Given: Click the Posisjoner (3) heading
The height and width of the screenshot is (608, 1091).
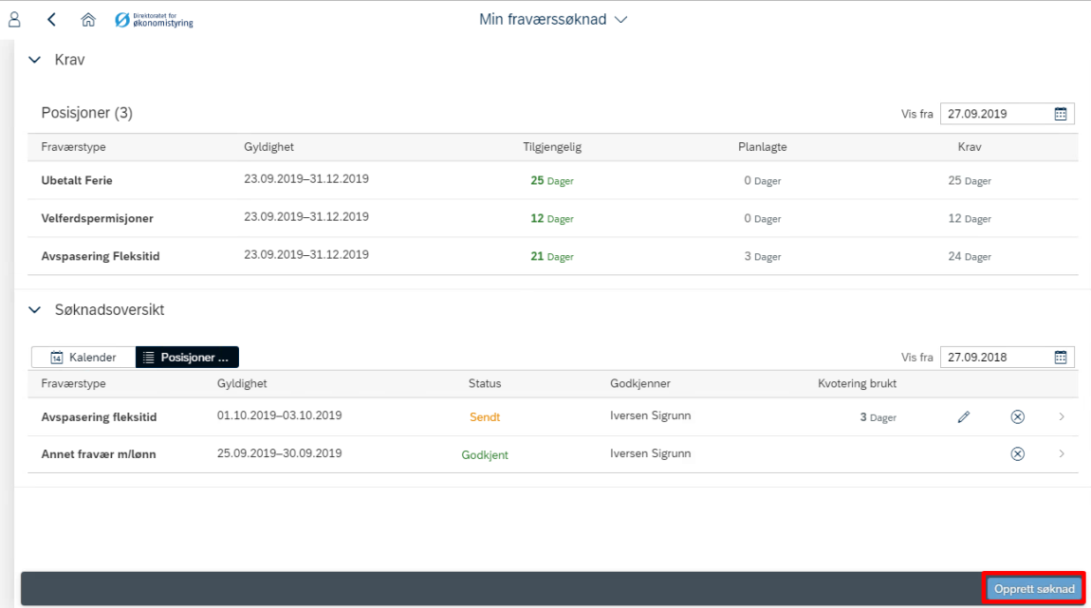Looking at the screenshot, I should (x=86, y=113).
